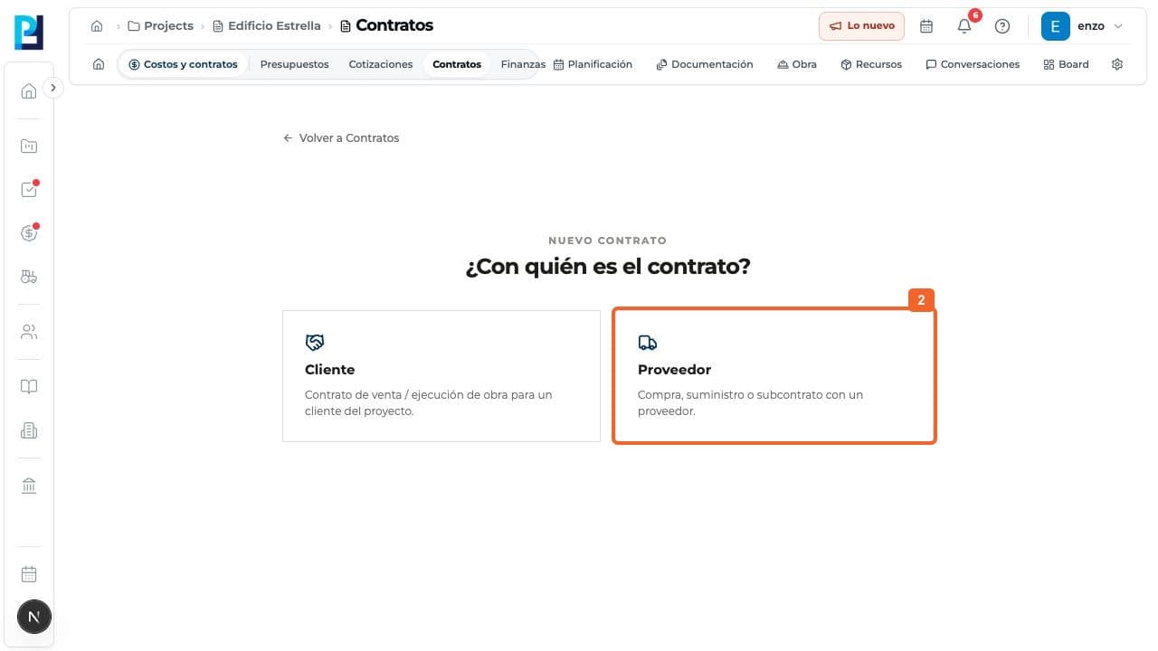Open the home icon in left sidebar

pyautogui.click(x=29, y=90)
